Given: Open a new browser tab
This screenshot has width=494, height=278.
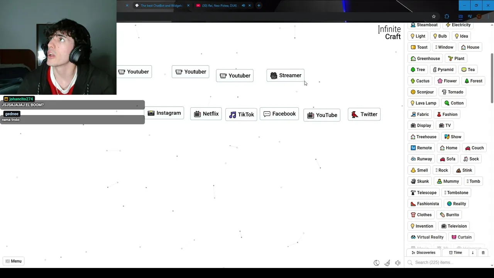Looking at the screenshot, I should click(259, 5).
